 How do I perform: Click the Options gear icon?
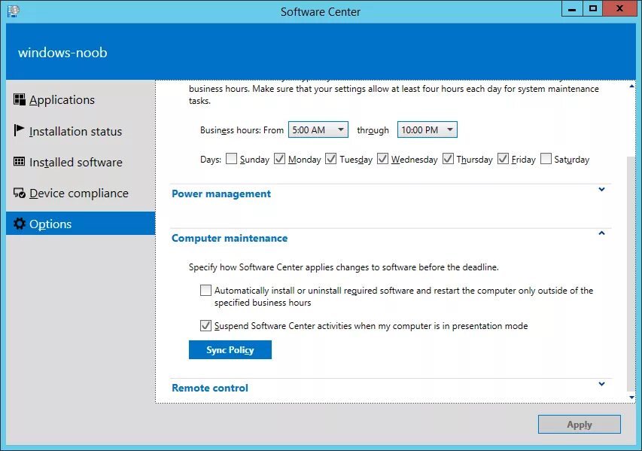click(x=19, y=224)
